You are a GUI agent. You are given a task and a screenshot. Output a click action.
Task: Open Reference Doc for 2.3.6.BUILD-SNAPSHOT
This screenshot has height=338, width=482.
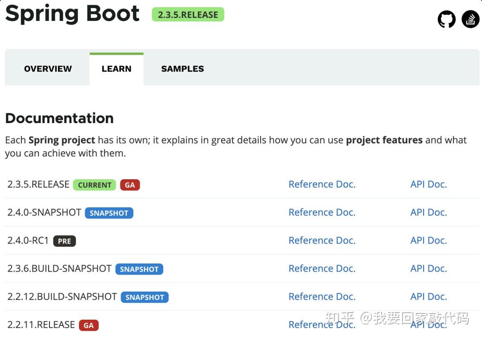tap(322, 268)
